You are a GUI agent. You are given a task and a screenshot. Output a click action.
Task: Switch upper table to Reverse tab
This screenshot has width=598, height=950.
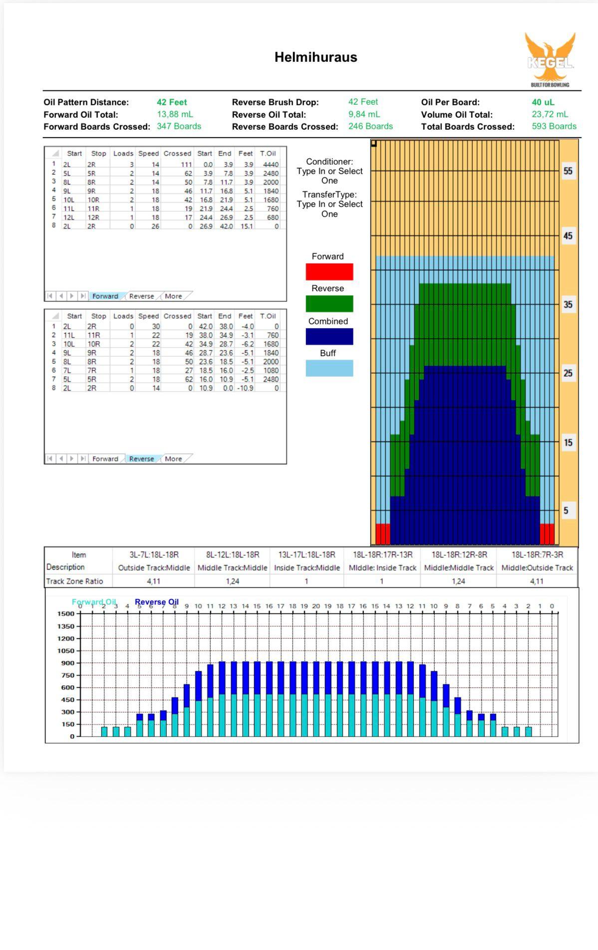coord(141,296)
